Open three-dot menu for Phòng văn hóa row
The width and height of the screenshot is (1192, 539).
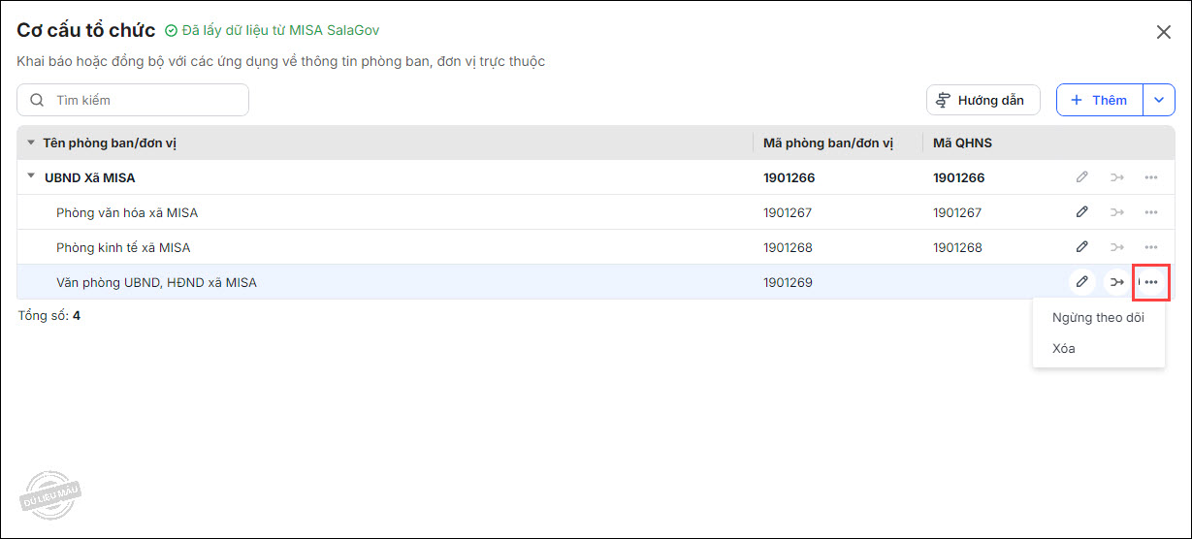tap(1151, 212)
